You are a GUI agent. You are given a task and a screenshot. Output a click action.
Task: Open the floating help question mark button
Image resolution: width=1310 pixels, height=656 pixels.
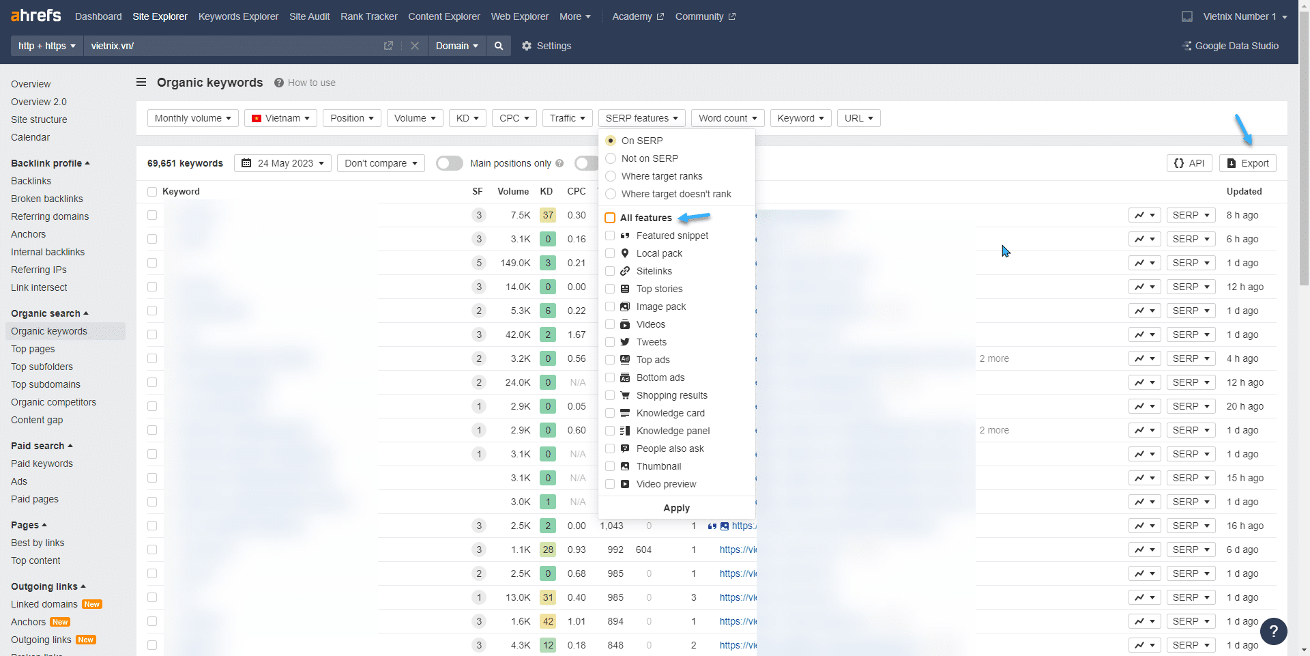[x=1273, y=631]
